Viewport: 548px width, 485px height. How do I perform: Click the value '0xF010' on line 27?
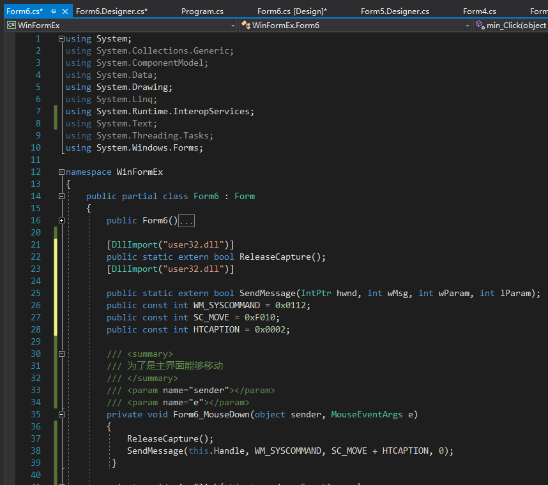click(260, 317)
